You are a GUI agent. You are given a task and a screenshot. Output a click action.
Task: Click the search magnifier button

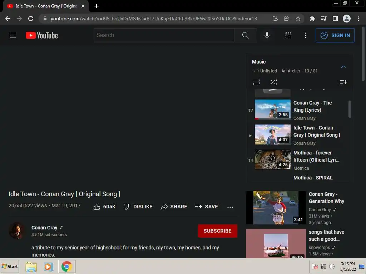[245, 35]
